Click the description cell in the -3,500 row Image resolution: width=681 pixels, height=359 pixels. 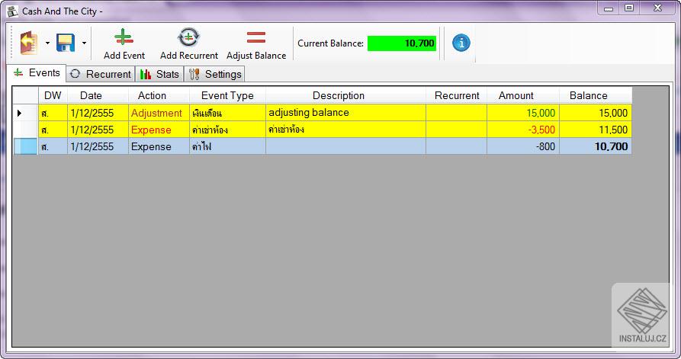click(345, 130)
